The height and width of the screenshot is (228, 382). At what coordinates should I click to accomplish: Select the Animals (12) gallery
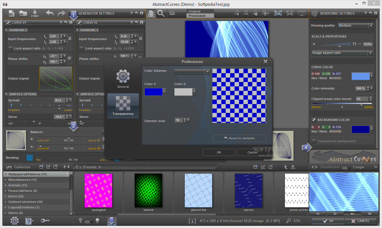point(37,185)
